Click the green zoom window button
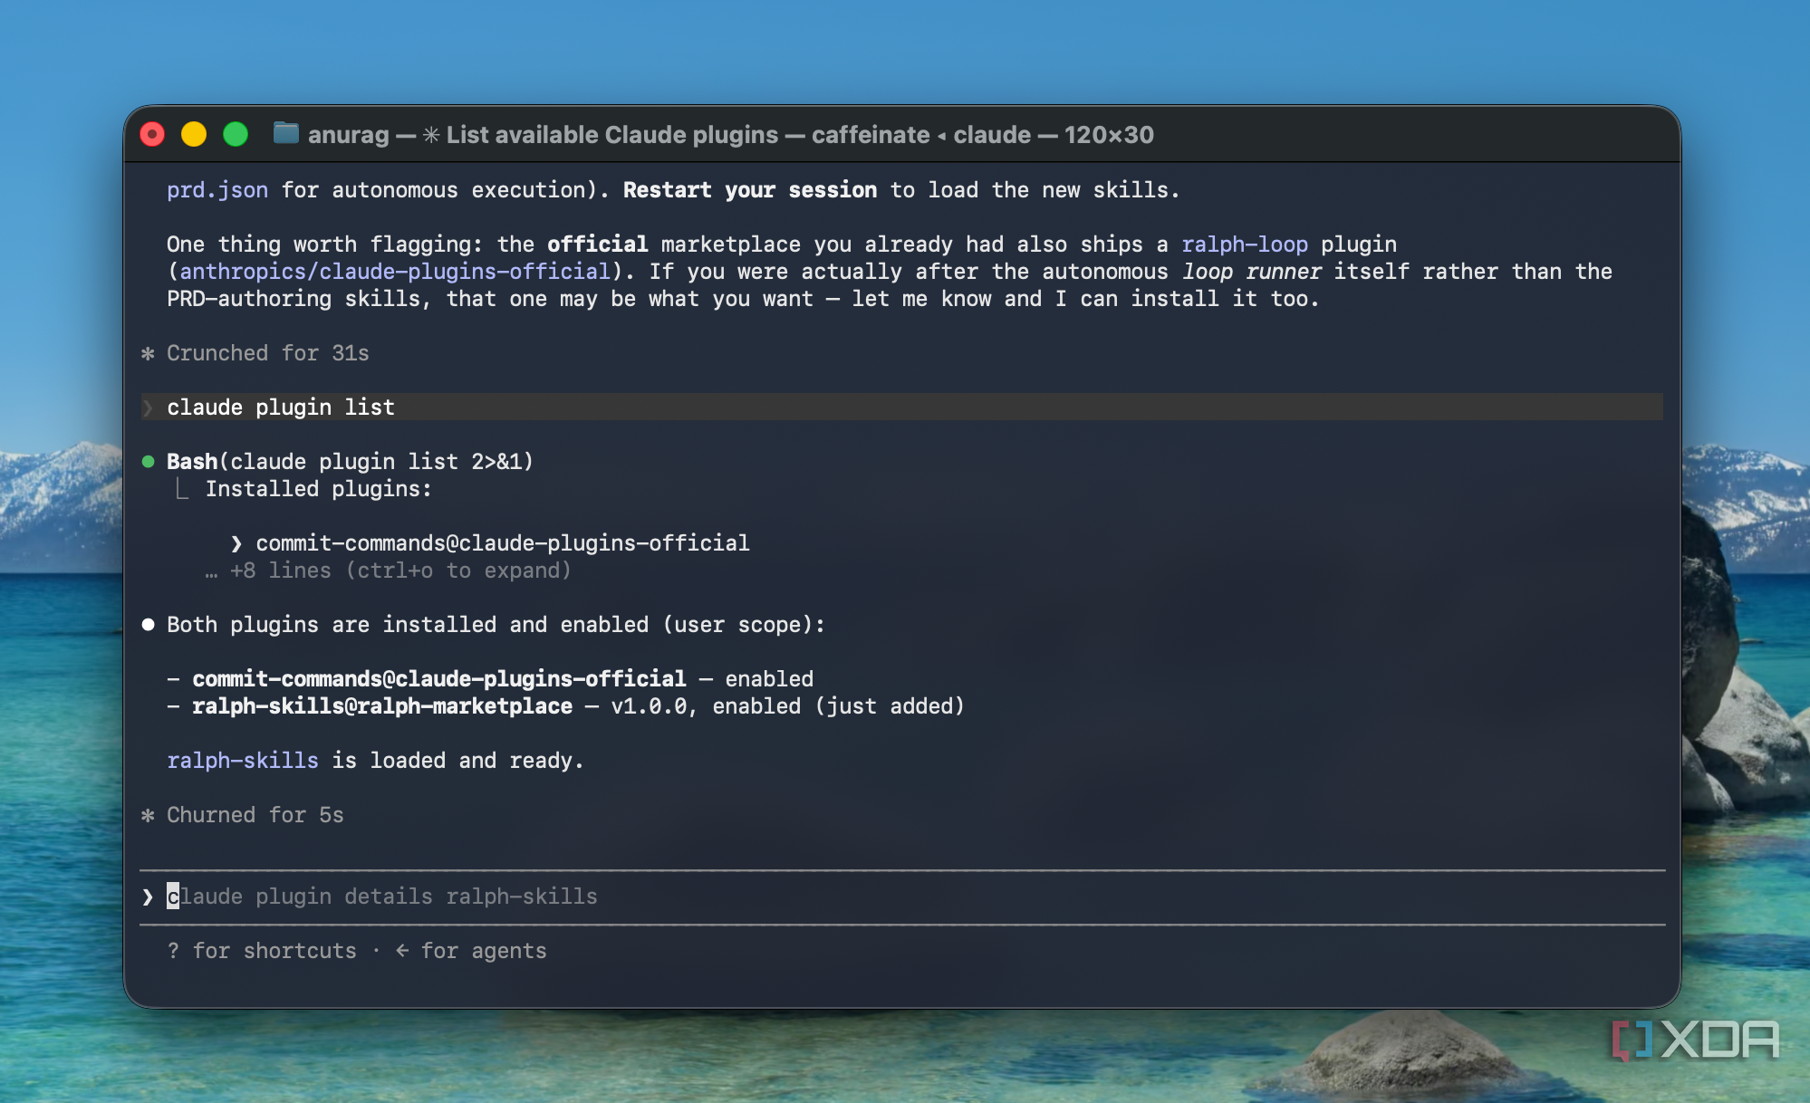Viewport: 1810px width, 1103px height. click(x=236, y=135)
